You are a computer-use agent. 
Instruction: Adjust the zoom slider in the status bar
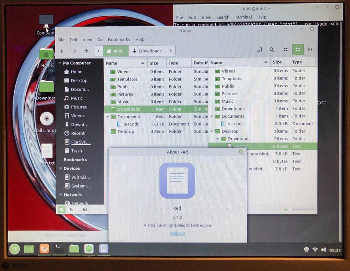(290, 209)
